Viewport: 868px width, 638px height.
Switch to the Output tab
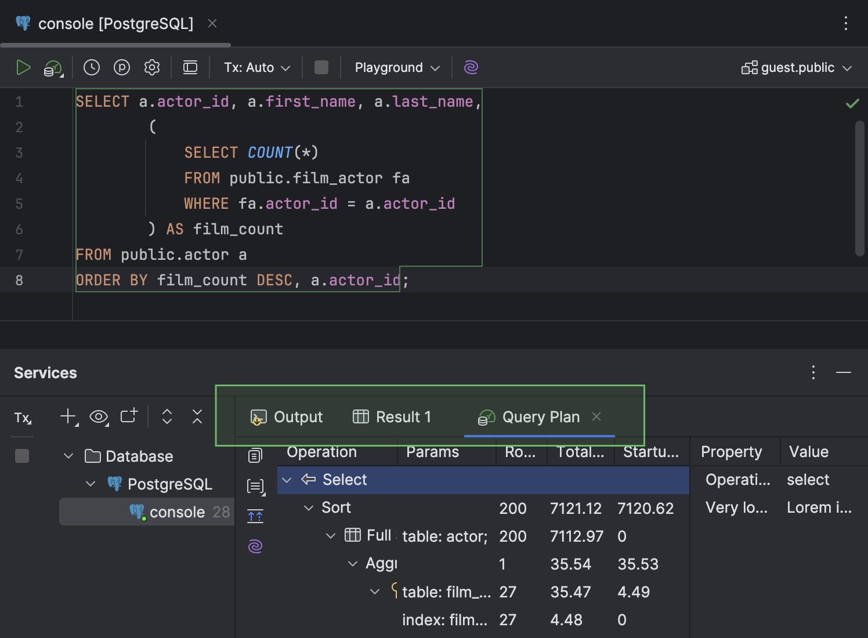click(287, 417)
